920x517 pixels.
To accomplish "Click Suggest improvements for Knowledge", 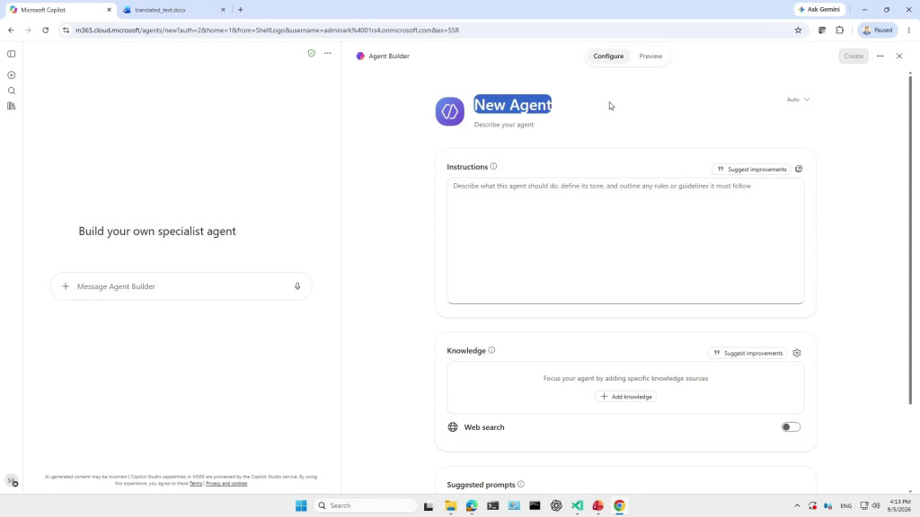I will [x=747, y=353].
